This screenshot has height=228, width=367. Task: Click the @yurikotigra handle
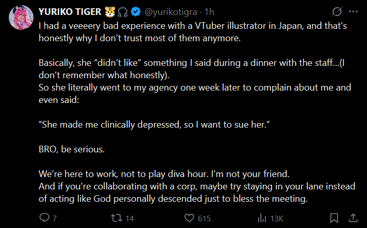coord(169,11)
